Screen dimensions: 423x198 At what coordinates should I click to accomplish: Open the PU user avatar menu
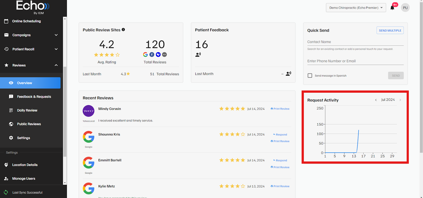click(x=405, y=8)
